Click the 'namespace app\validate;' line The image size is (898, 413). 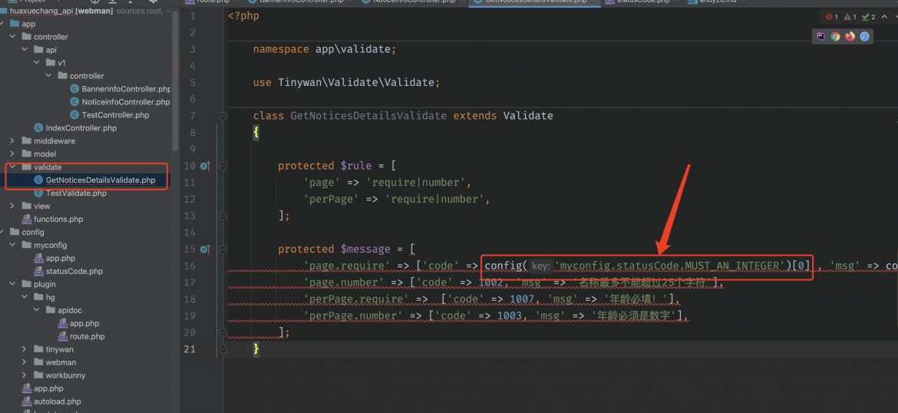325,50
